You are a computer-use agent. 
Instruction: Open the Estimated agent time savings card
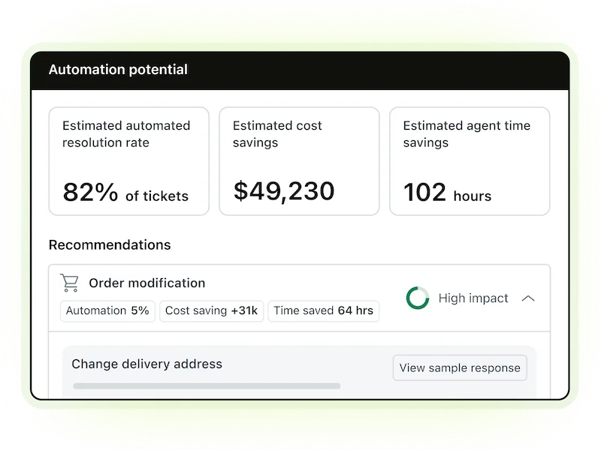(470, 160)
